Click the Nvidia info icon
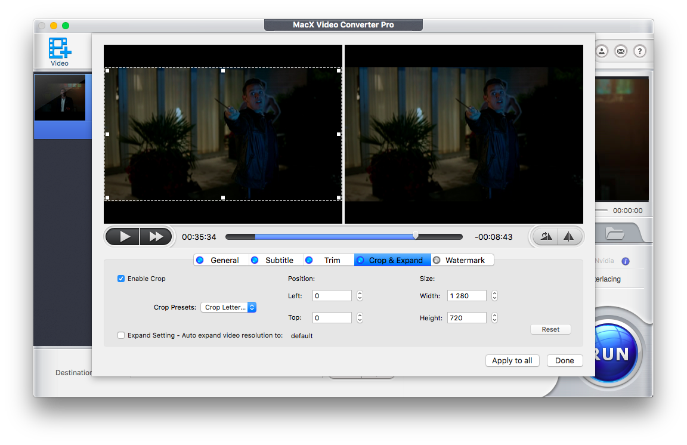The height and width of the screenshot is (445, 687). click(x=626, y=261)
